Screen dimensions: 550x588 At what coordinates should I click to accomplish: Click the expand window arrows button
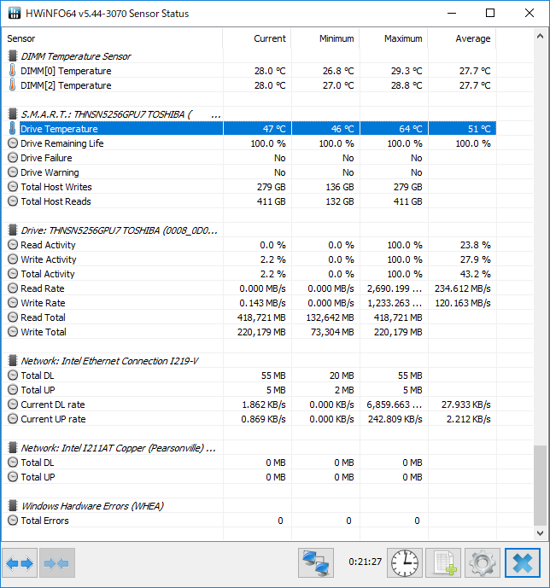click(20, 563)
